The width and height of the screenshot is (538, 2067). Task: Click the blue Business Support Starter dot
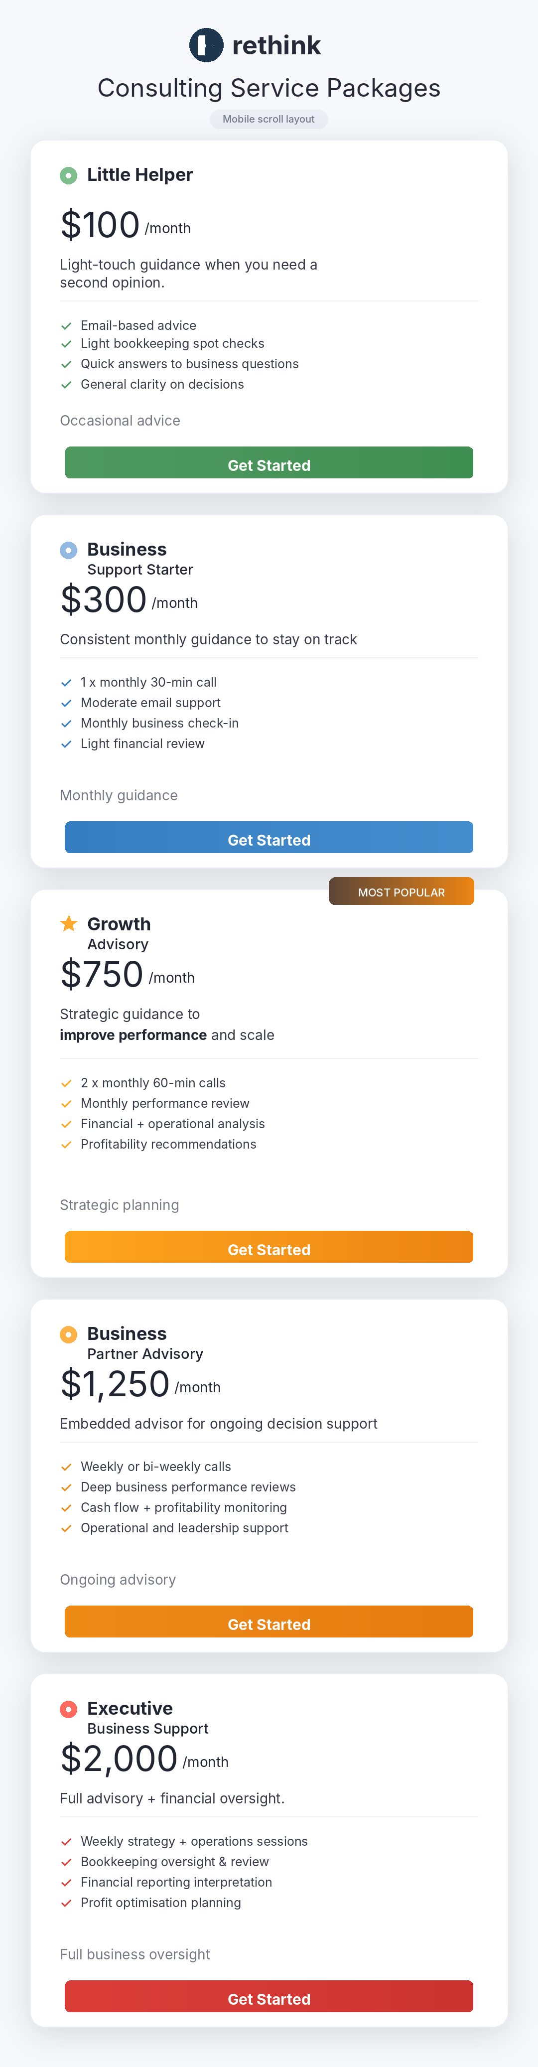69,550
